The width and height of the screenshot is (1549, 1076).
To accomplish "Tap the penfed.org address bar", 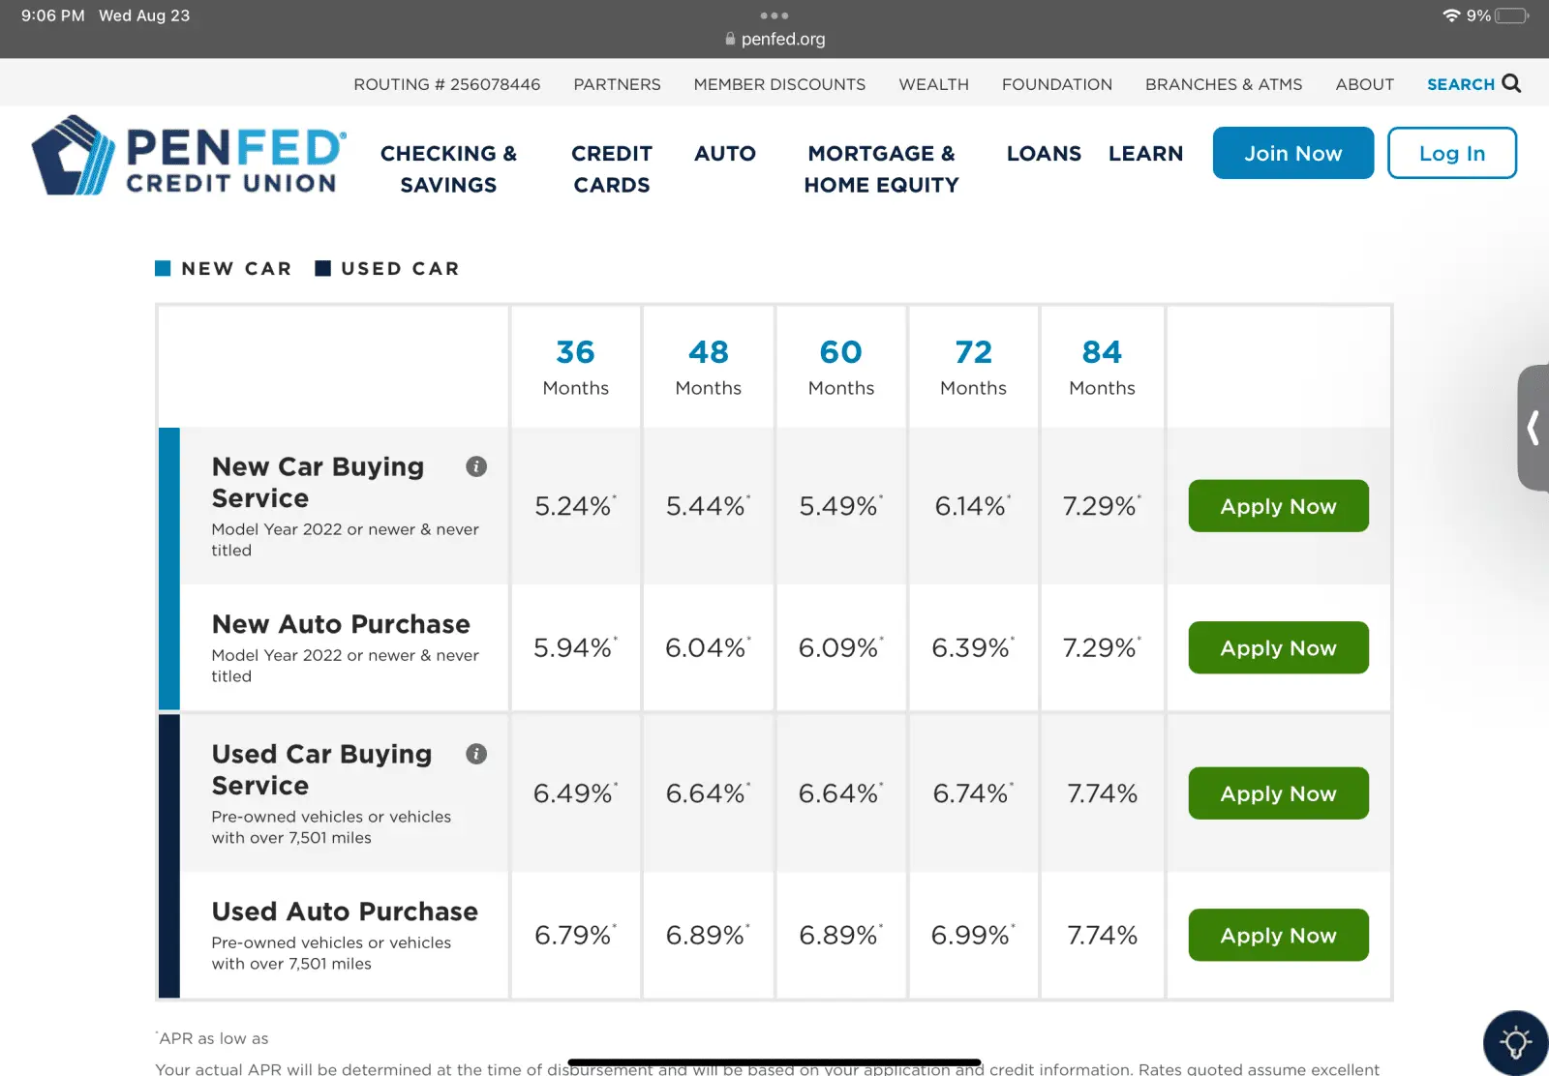I will (x=782, y=40).
